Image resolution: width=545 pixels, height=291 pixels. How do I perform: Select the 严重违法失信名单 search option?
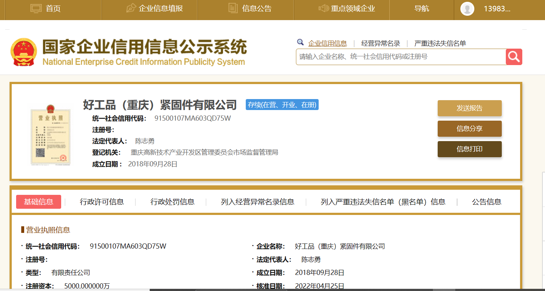pyautogui.click(x=440, y=44)
